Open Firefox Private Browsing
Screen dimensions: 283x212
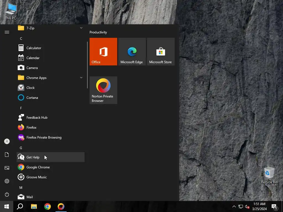(51, 137)
